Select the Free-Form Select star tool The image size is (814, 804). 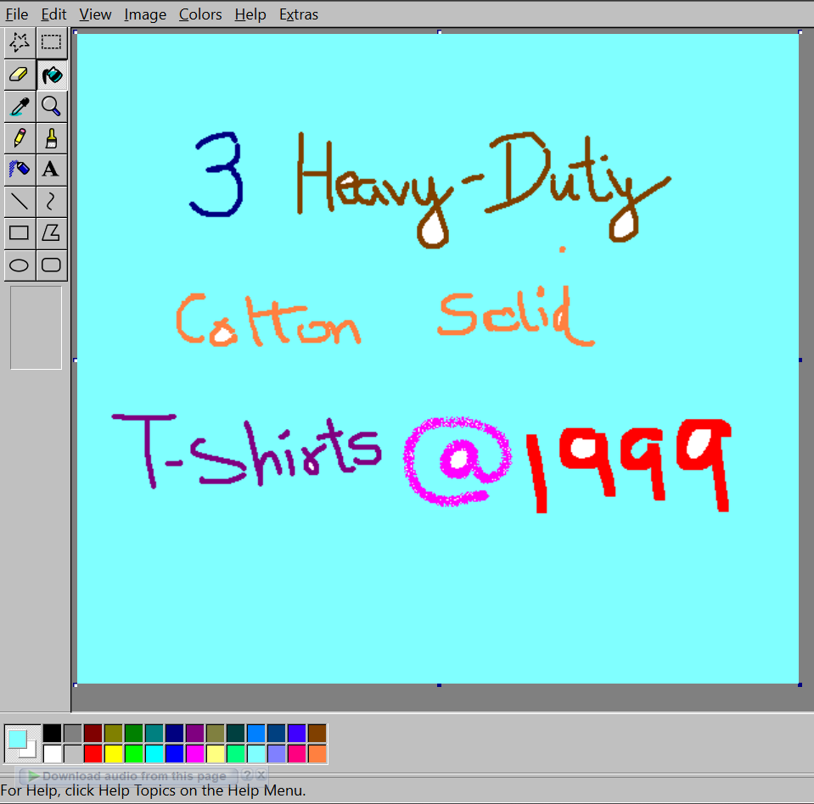[x=20, y=42]
